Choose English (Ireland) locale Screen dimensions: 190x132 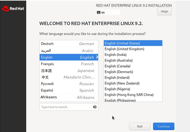click(x=133, y=78)
